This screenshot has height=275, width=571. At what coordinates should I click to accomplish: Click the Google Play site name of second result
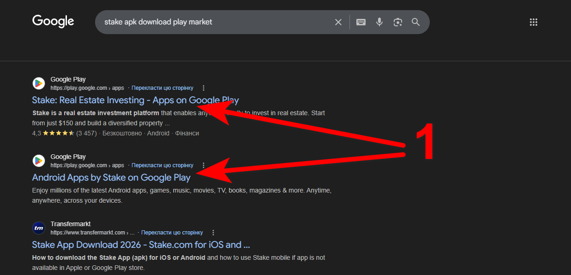(68, 157)
